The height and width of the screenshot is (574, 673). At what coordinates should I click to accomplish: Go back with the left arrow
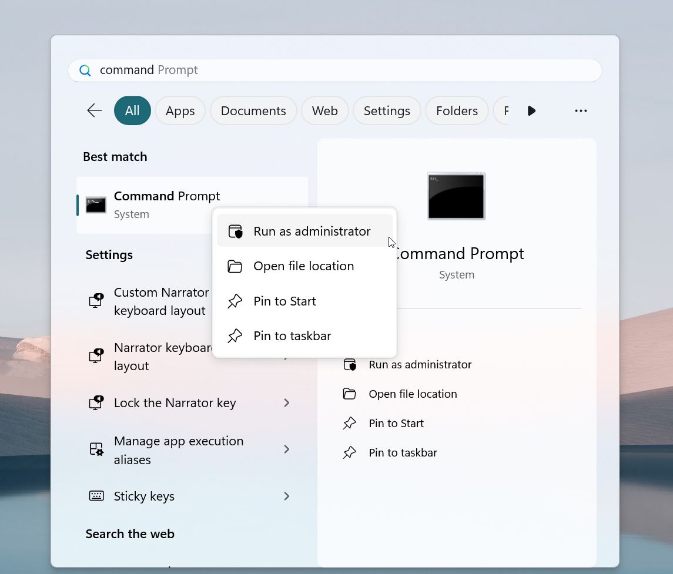point(95,110)
